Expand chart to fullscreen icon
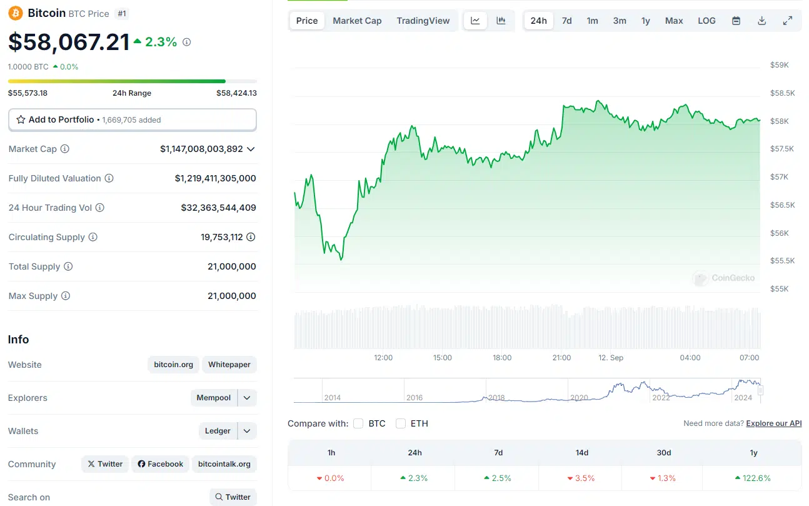This screenshot has width=809, height=506. (x=788, y=21)
